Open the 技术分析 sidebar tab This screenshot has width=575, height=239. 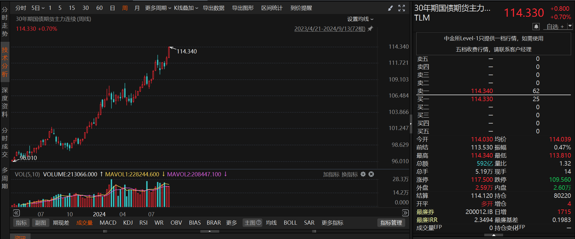pyautogui.click(x=5, y=62)
